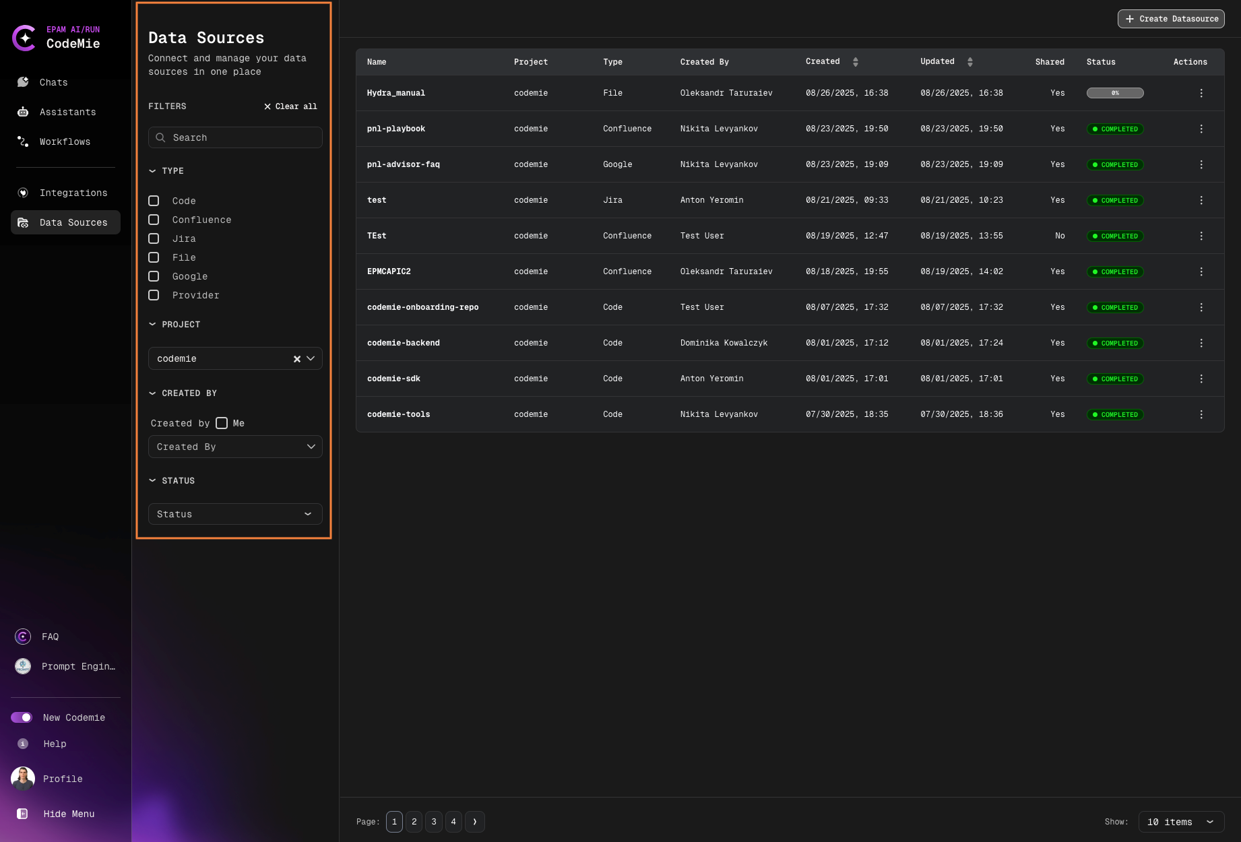This screenshot has height=842, width=1241.
Task: Enable the Code type filter checkbox
Action: [153, 201]
